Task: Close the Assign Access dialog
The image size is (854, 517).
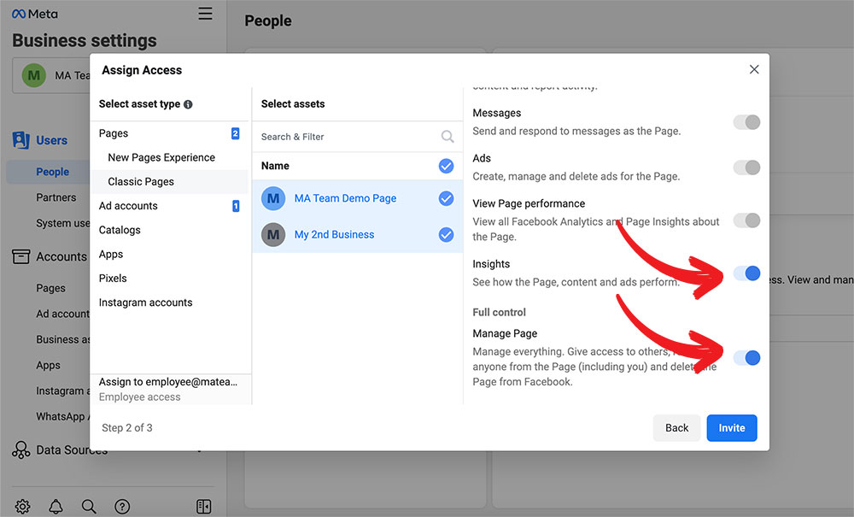Action: (753, 70)
